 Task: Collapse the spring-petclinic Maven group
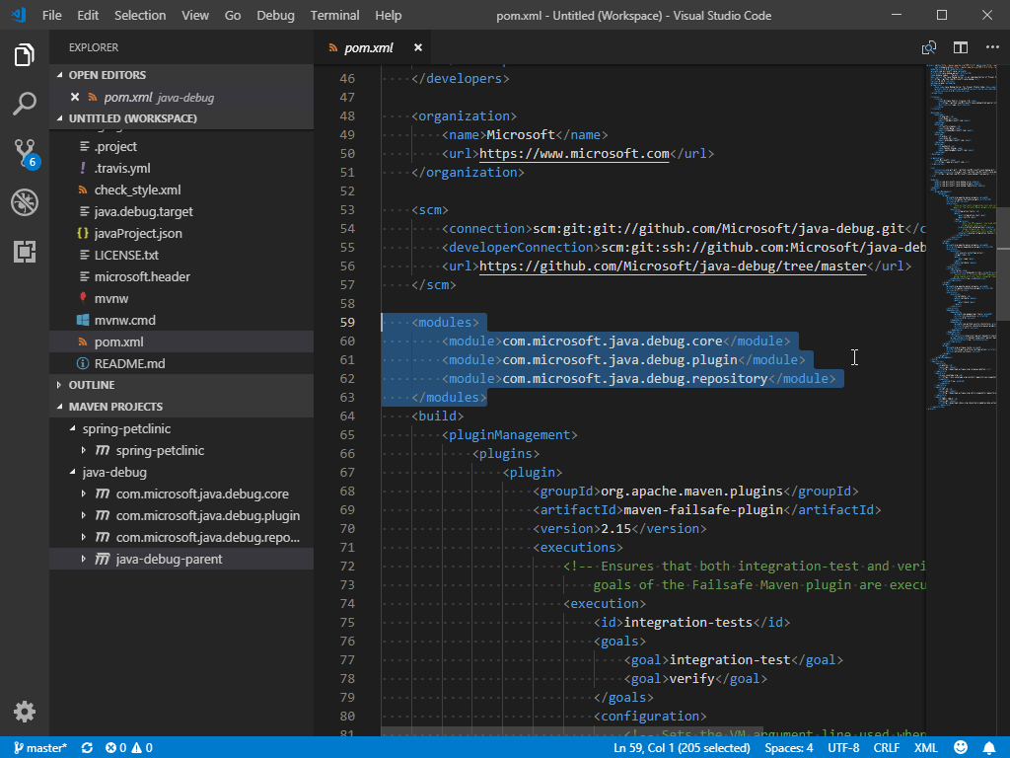coord(72,428)
